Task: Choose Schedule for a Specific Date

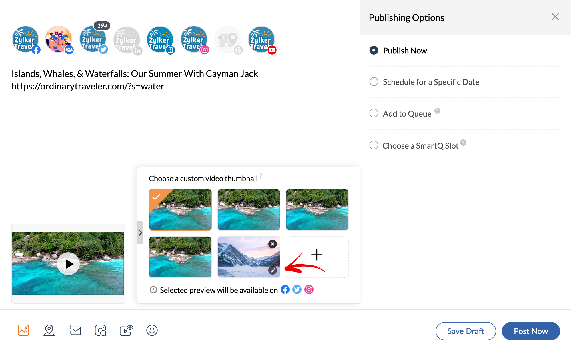Action: click(x=374, y=82)
